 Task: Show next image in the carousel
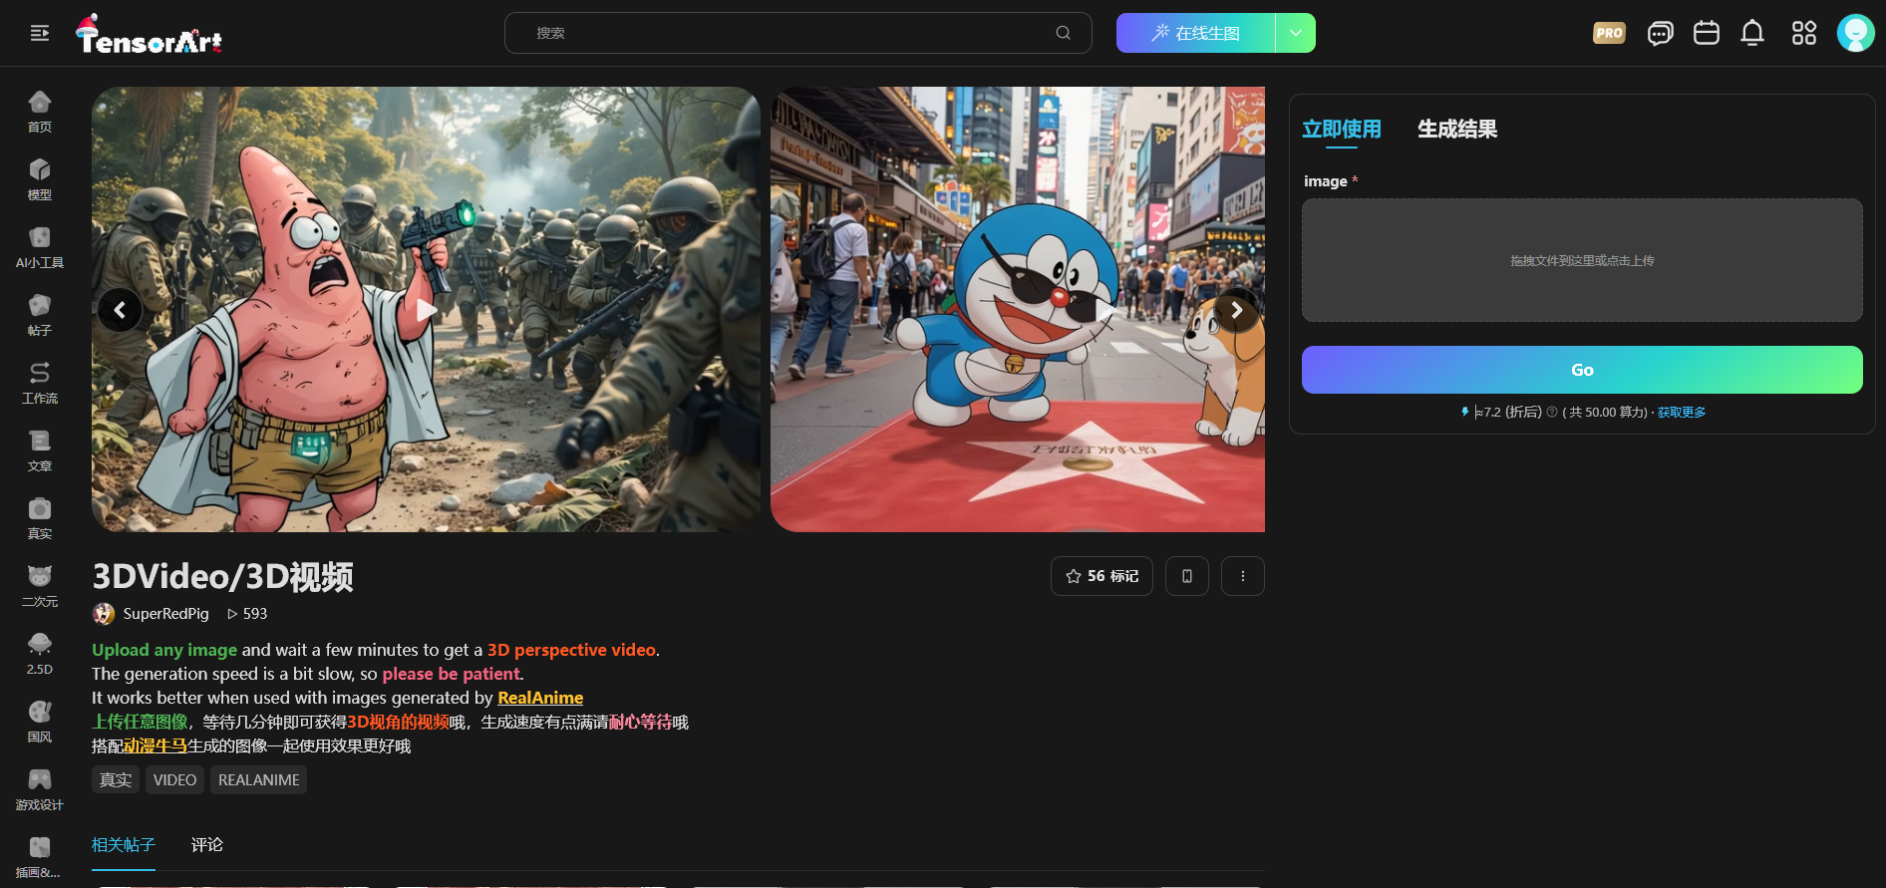click(1236, 310)
